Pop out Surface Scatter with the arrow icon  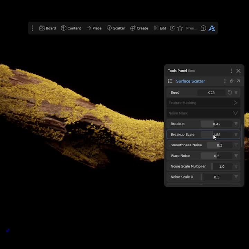point(238,81)
